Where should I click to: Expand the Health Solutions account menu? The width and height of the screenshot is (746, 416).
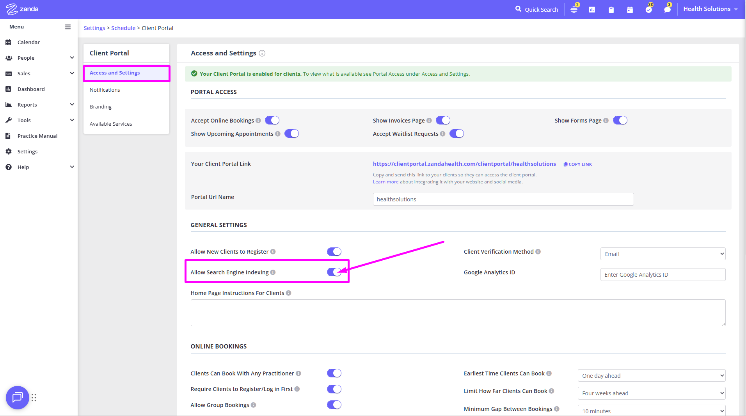coord(710,9)
